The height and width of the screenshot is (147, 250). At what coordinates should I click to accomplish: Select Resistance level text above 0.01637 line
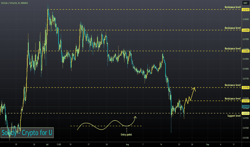click(x=233, y=99)
